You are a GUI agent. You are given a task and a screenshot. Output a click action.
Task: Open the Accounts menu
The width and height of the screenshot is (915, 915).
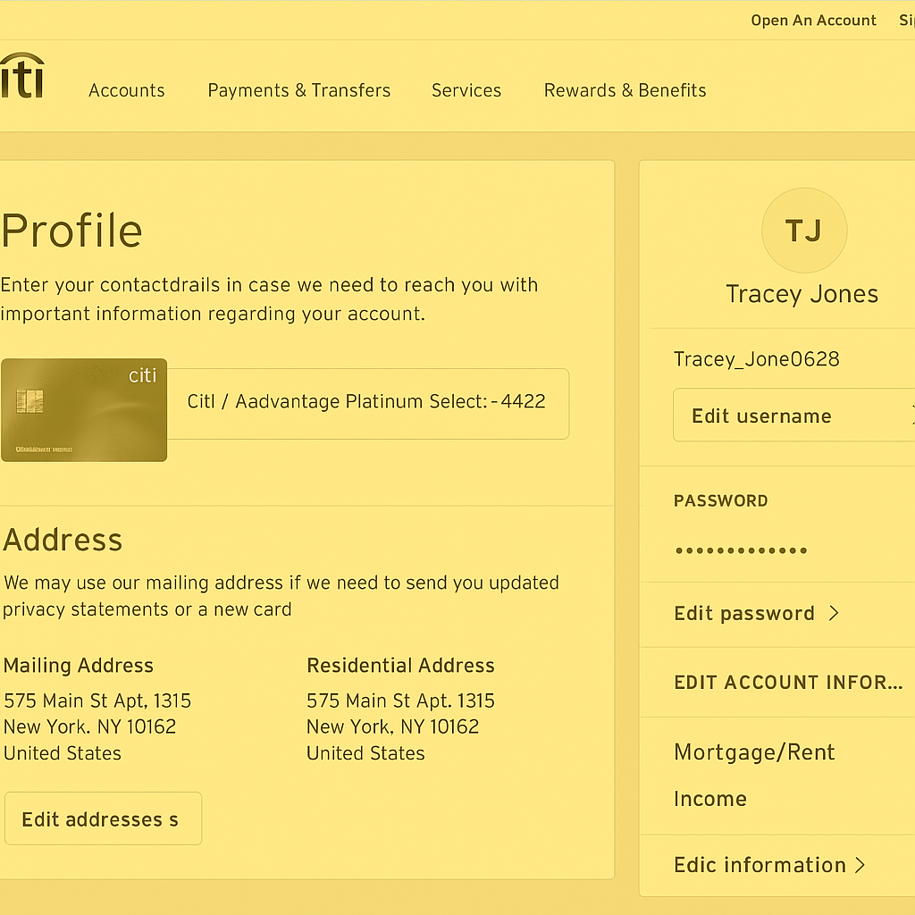click(126, 90)
